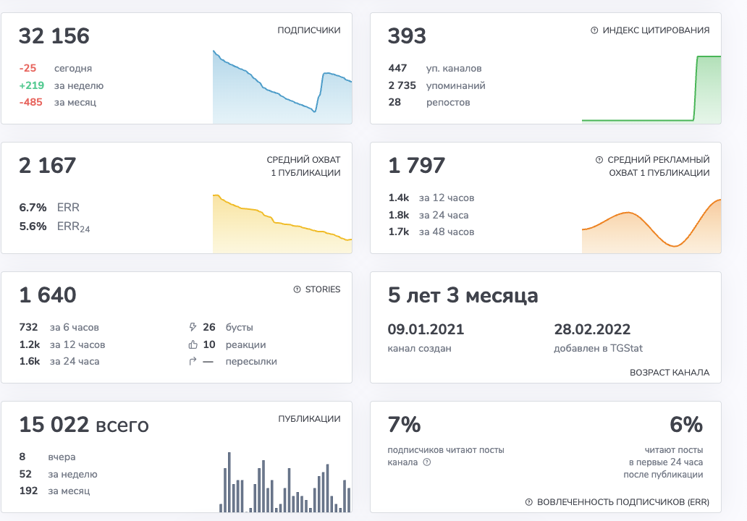The width and height of the screenshot is (747, 521).
Task: Click the help icon beside ИНДЕКС ЦИТИРОВАНИЯ
Action: point(594,30)
